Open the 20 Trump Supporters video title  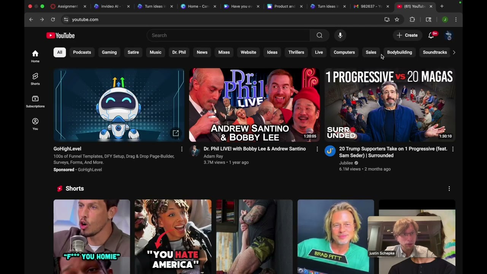point(393,152)
